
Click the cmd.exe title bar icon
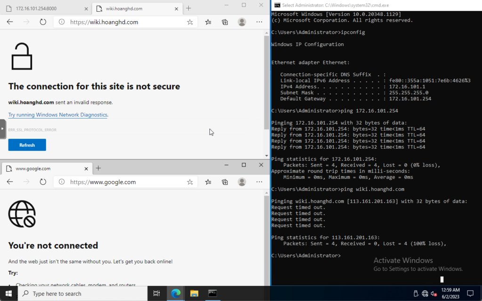click(x=277, y=5)
